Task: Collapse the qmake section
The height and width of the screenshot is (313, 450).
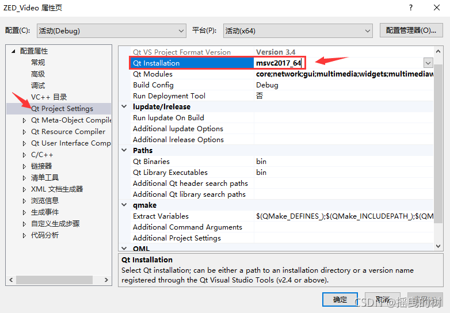Action: click(x=124, y=205)
